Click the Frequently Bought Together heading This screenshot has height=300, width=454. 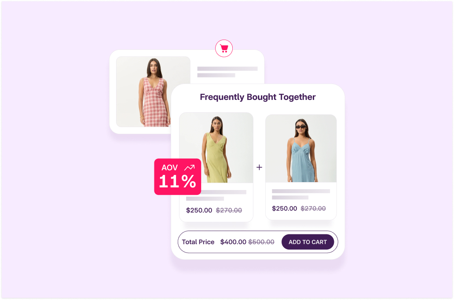(x=258, y=97)
